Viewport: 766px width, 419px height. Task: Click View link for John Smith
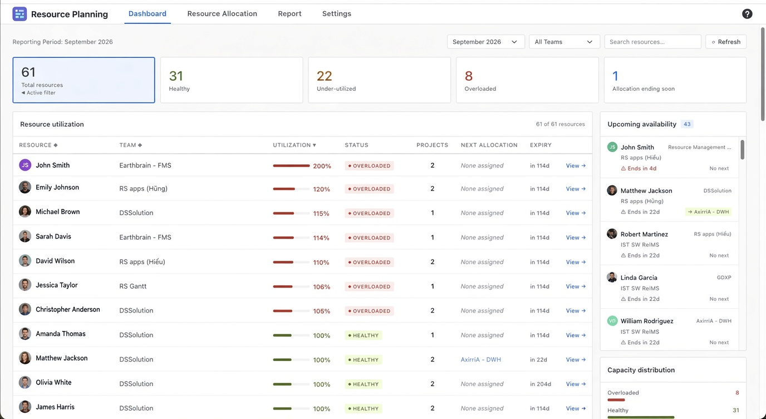tap(576, 165)
